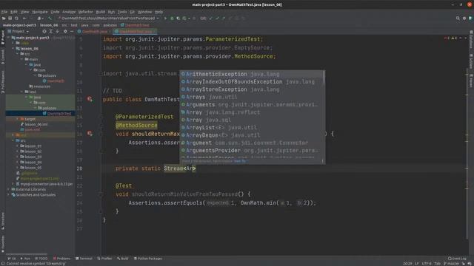
Task: Open the run configuration dropdown
Action: pos(108,18)
